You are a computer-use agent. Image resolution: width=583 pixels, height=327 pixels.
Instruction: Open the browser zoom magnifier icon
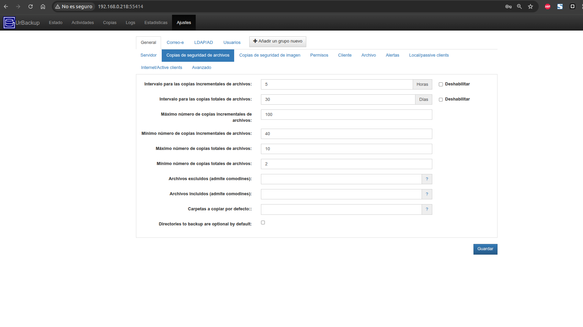tap(519, 7)
